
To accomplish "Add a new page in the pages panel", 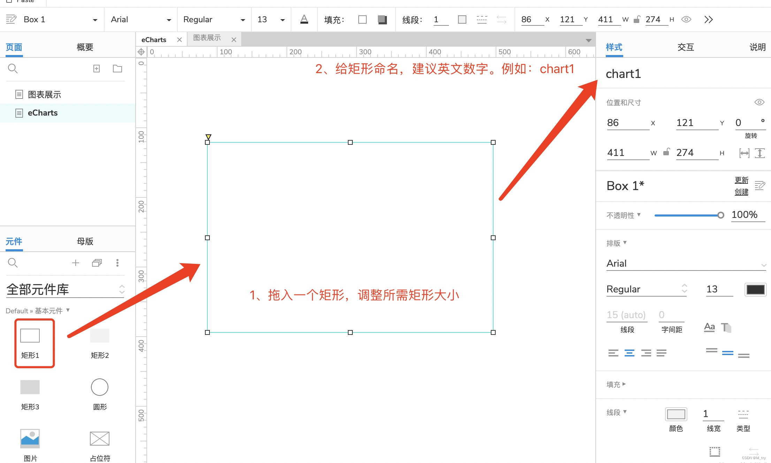I will (97, 69).
